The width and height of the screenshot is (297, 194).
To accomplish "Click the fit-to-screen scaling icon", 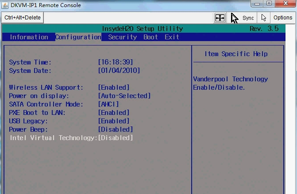I will (x=220, y=18).
